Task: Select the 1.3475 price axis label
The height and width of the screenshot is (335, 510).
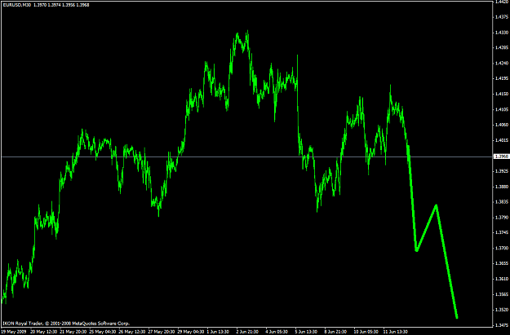Action: pyautogui.click(x=502, y=325)
